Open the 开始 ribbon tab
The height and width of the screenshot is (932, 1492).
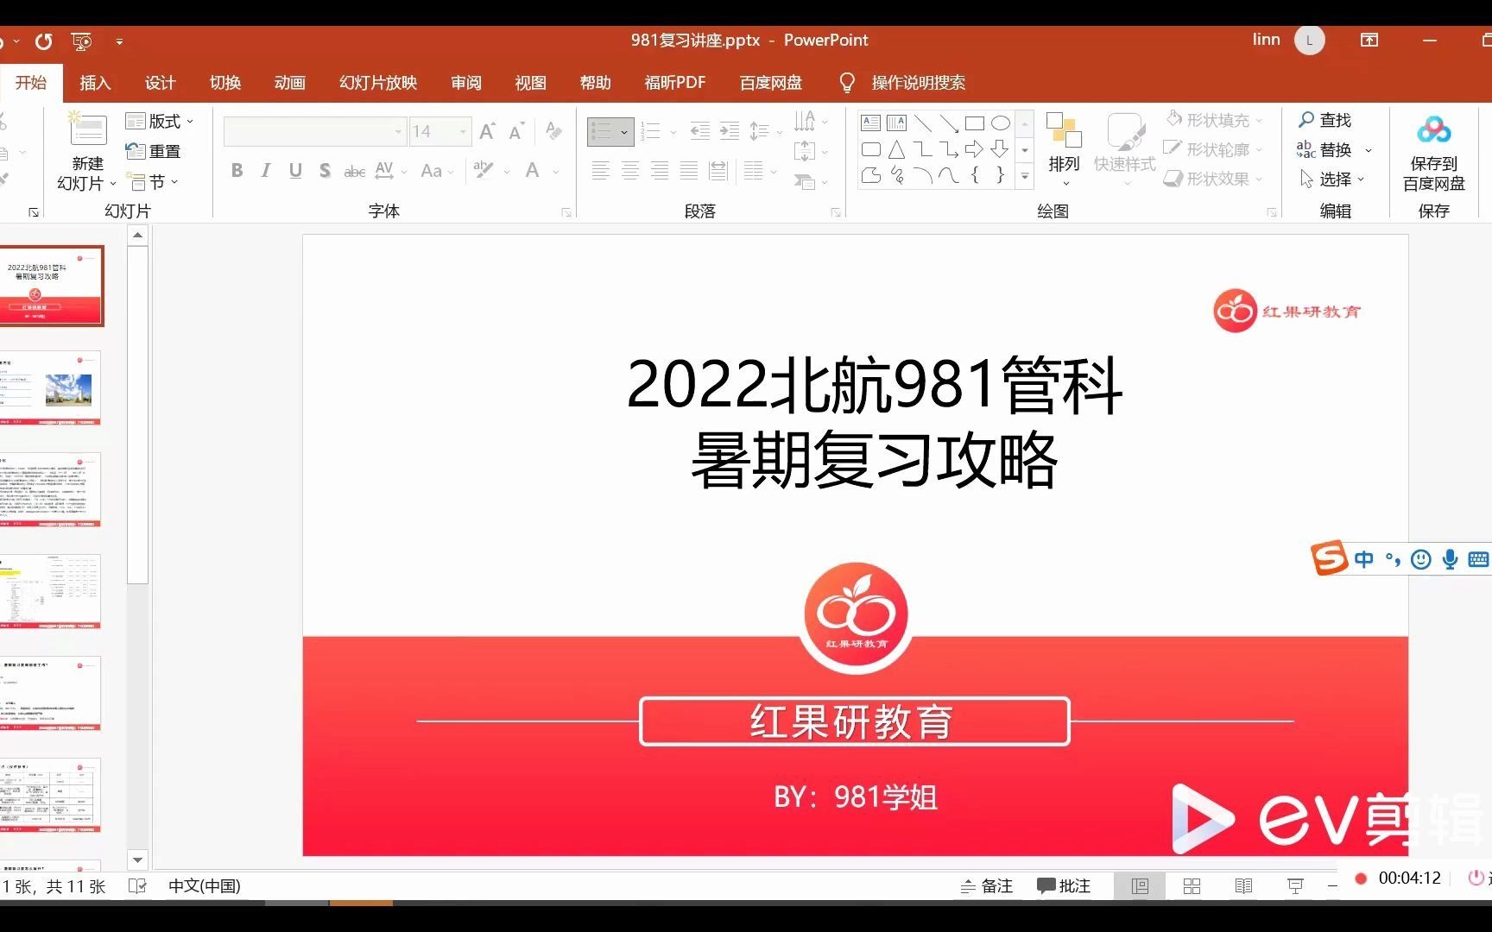point(31,82)
